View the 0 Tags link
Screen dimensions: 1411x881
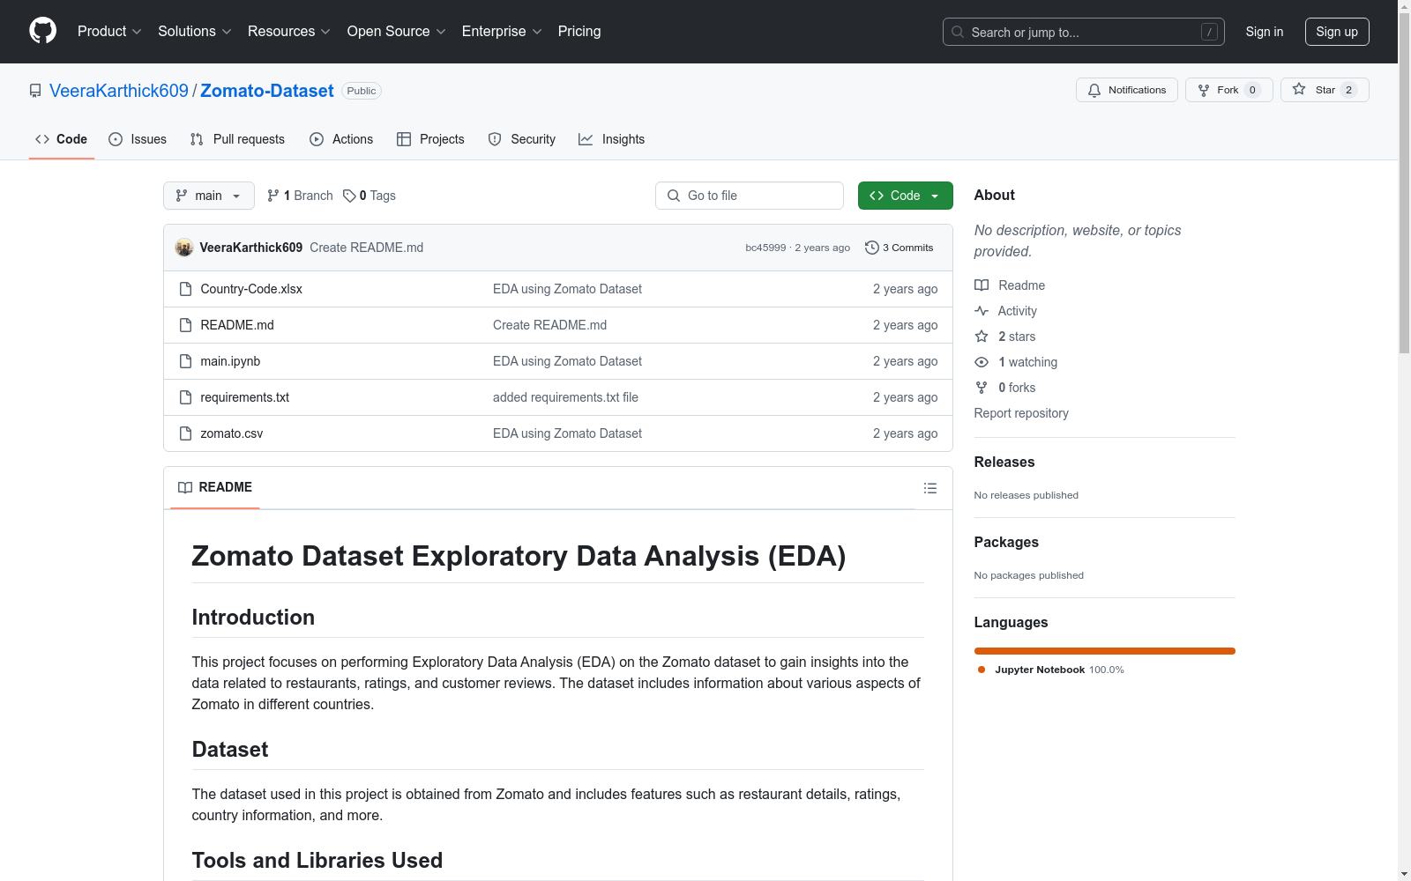tap(370, 196)
